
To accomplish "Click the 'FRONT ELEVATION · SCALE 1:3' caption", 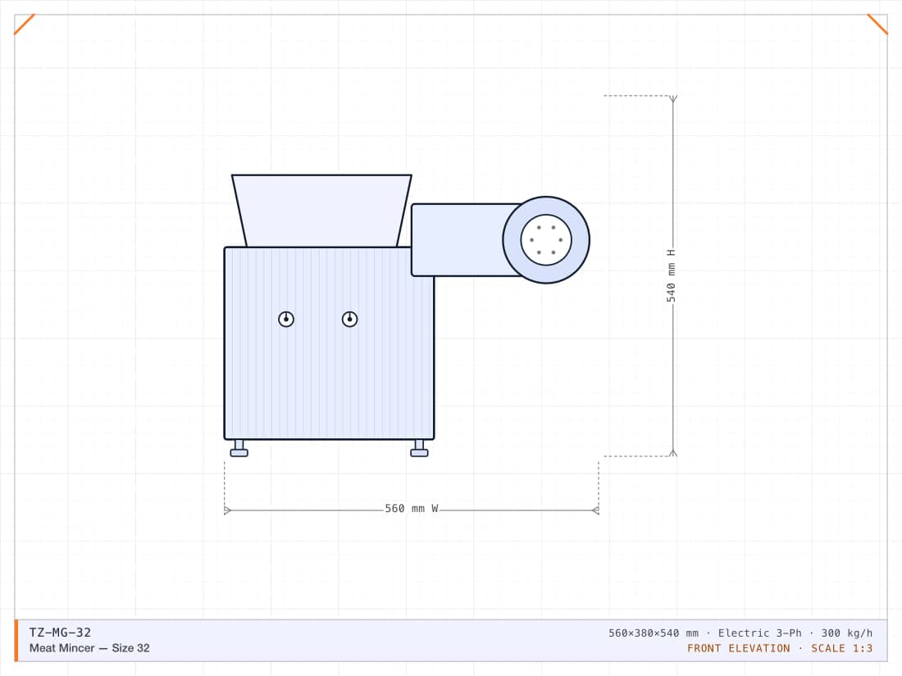I will coord(780,648).
